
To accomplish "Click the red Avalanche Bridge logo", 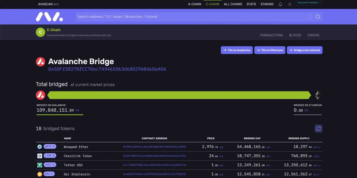I will tap(40, 62).
